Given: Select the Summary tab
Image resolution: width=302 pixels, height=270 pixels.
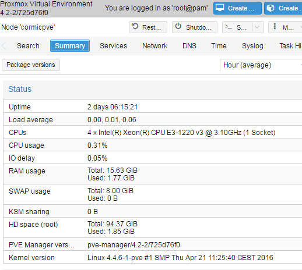Looking at the screenshot, I should tap(70, 46).
